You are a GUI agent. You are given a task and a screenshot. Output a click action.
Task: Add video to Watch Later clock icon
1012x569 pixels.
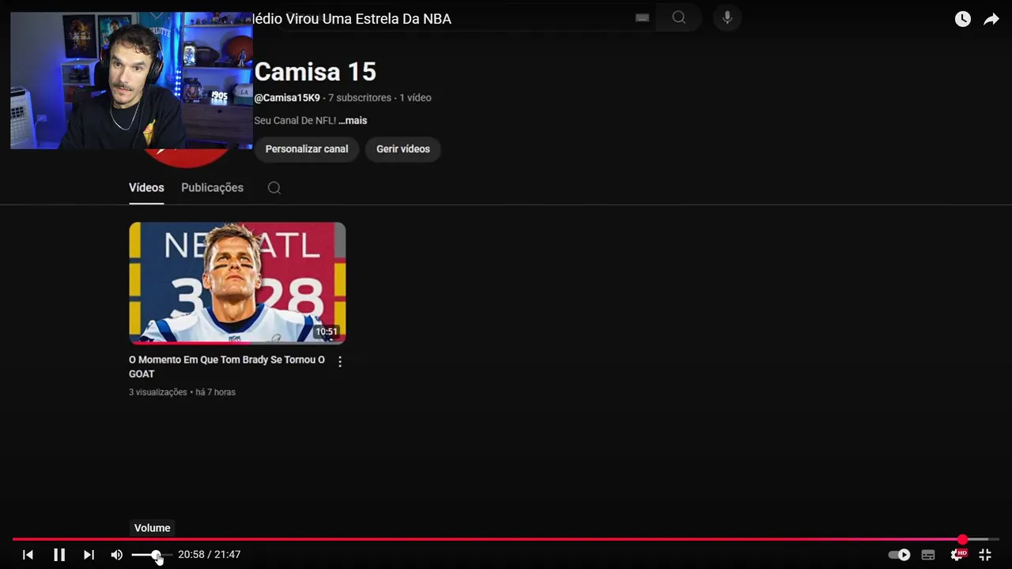coord(962,19)
